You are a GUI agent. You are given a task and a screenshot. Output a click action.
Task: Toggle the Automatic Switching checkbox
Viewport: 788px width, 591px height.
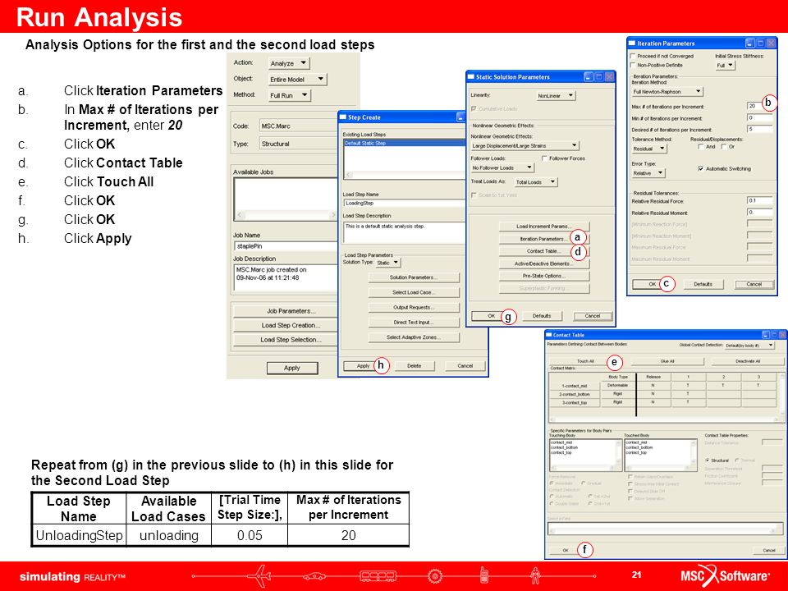(x=701, y=169)
